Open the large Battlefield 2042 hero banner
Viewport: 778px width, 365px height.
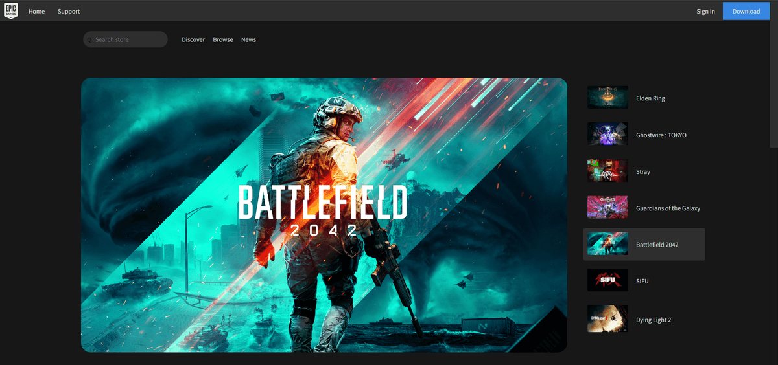324,215
